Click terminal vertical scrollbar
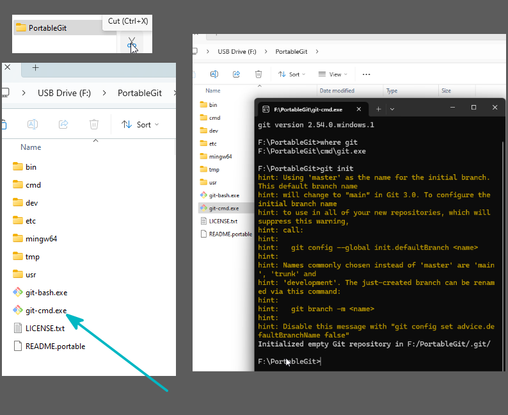The height and width of the screenshot is (415, 508). click(503, 256)
